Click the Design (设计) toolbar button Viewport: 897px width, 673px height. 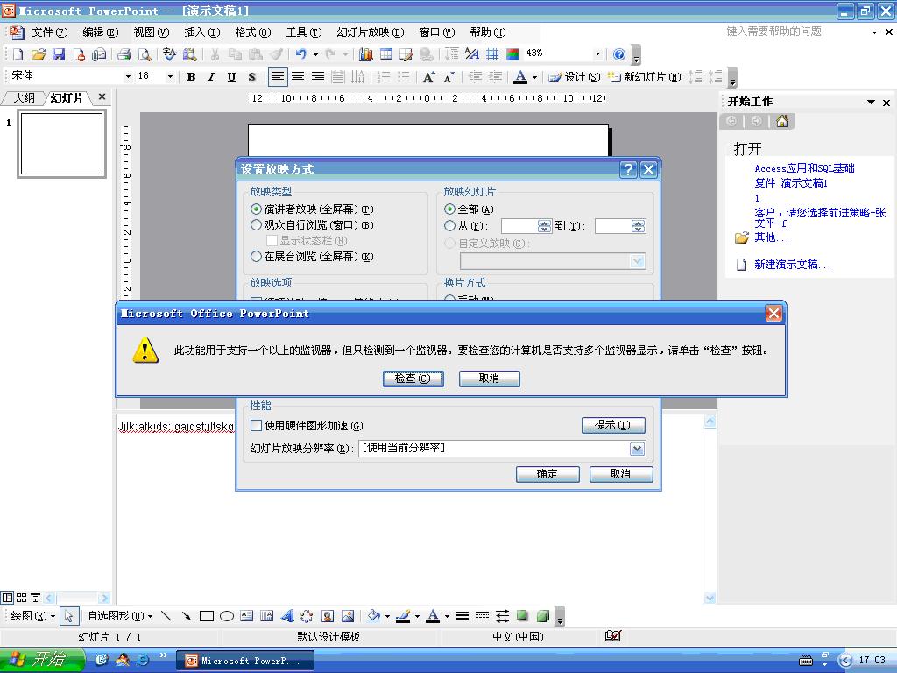click(x=574, y=77)
